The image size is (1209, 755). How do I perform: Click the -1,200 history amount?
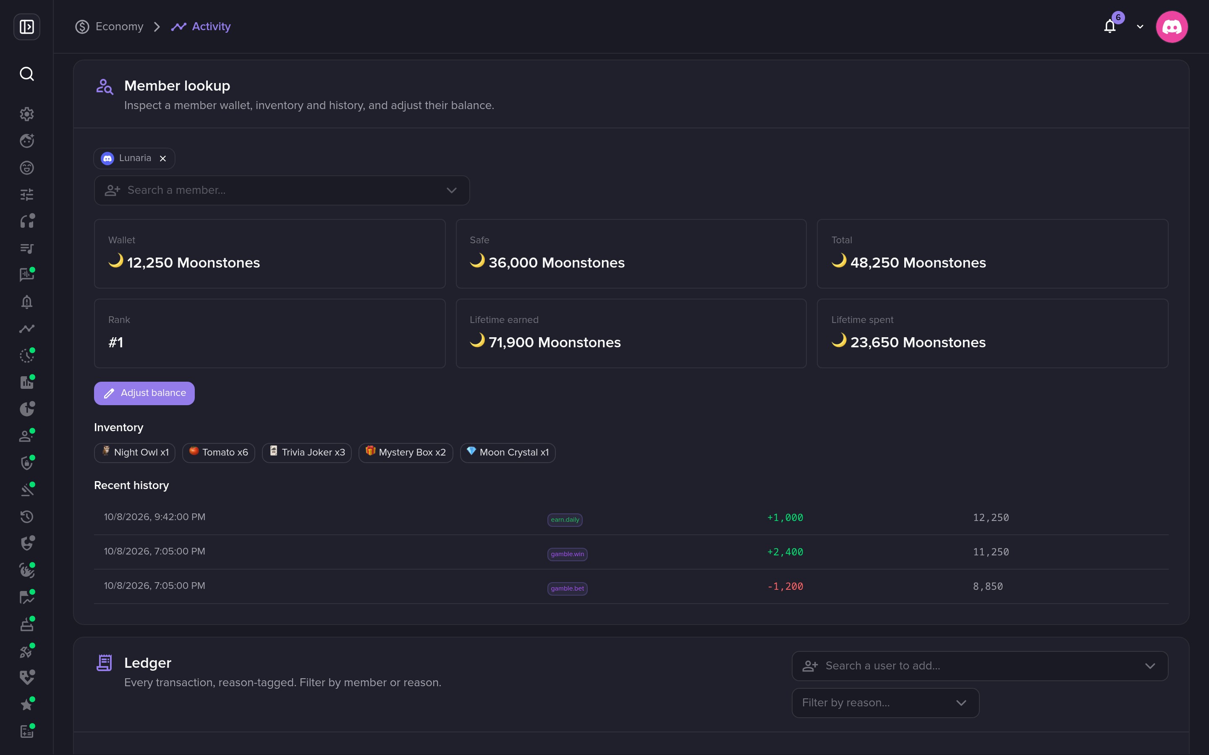(785, 587)
